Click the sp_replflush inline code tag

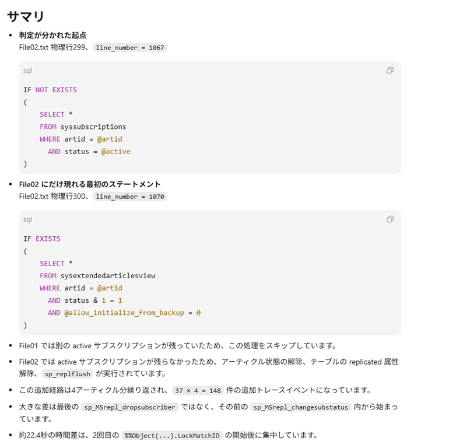coord(67,374)
